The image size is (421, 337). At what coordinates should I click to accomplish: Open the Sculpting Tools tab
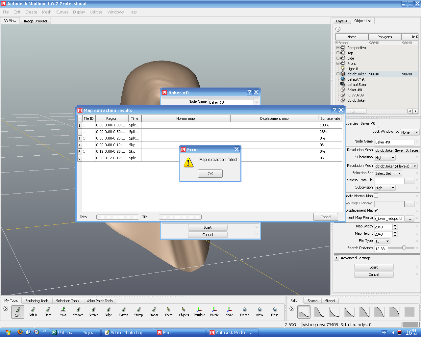pyautogui.click(x=37, y=301)
